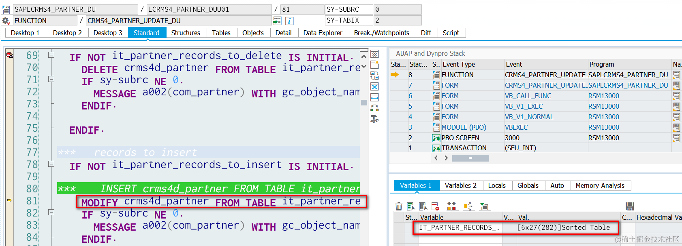Switch to the Desktop 2 tab

pyautogui.click(x=67, y=33)
